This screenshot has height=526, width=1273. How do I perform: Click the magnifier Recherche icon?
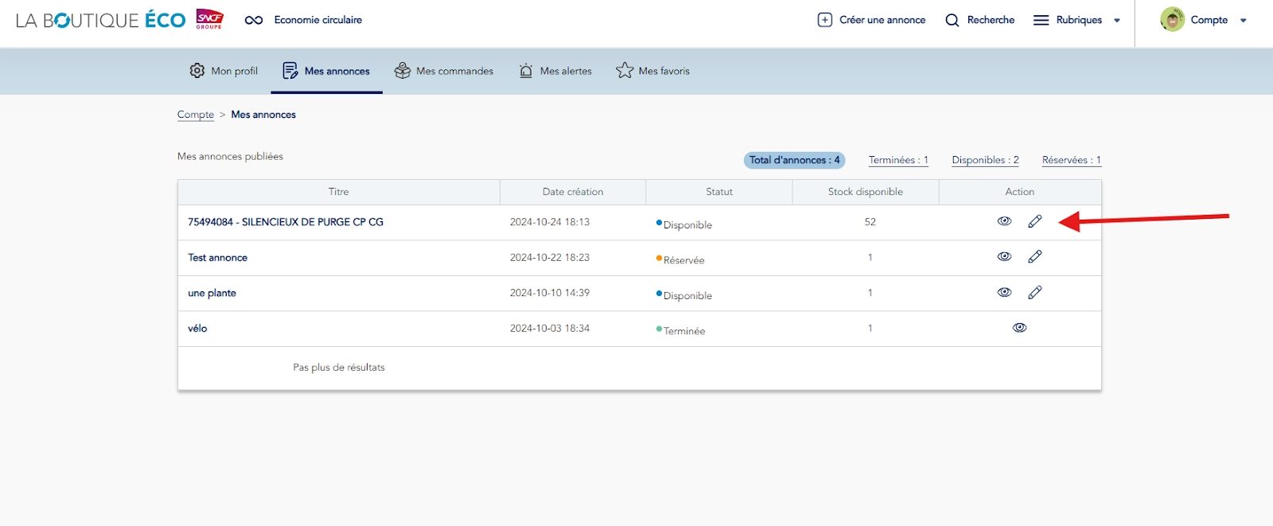click(x=952, y=20)
